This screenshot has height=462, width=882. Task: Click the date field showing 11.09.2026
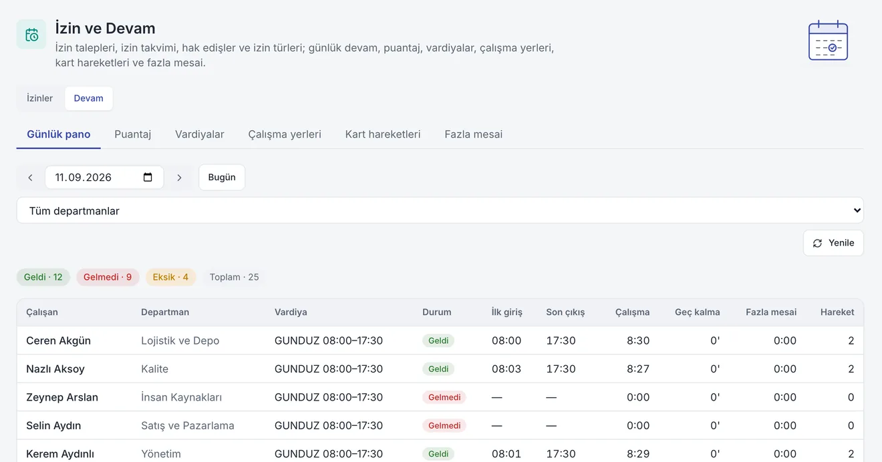(x=104, y=178)
